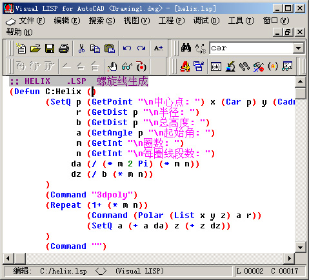The image size is (309, 280).
Task: Select a window with the windows icon
Action: click(x=199, y=66)
